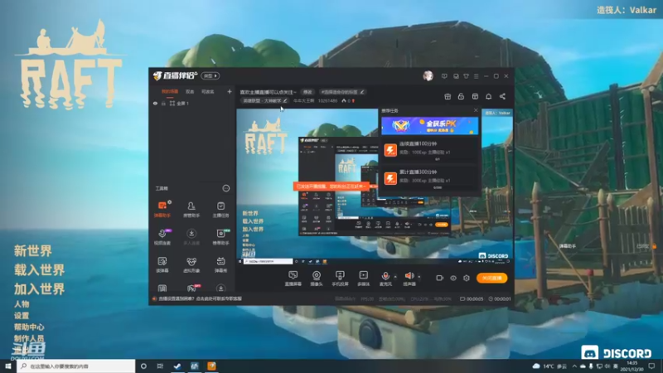The width and height of the screenshot is (663, 373).
Task: Close the recommended task panel
Action: pyautogui.click(x=476, y=110)
